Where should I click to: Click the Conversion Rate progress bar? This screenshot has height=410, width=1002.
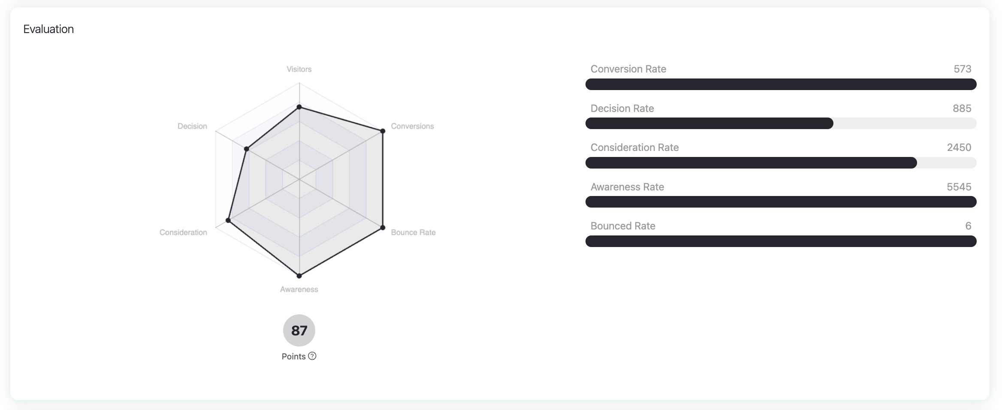click(x=781, y=84)
